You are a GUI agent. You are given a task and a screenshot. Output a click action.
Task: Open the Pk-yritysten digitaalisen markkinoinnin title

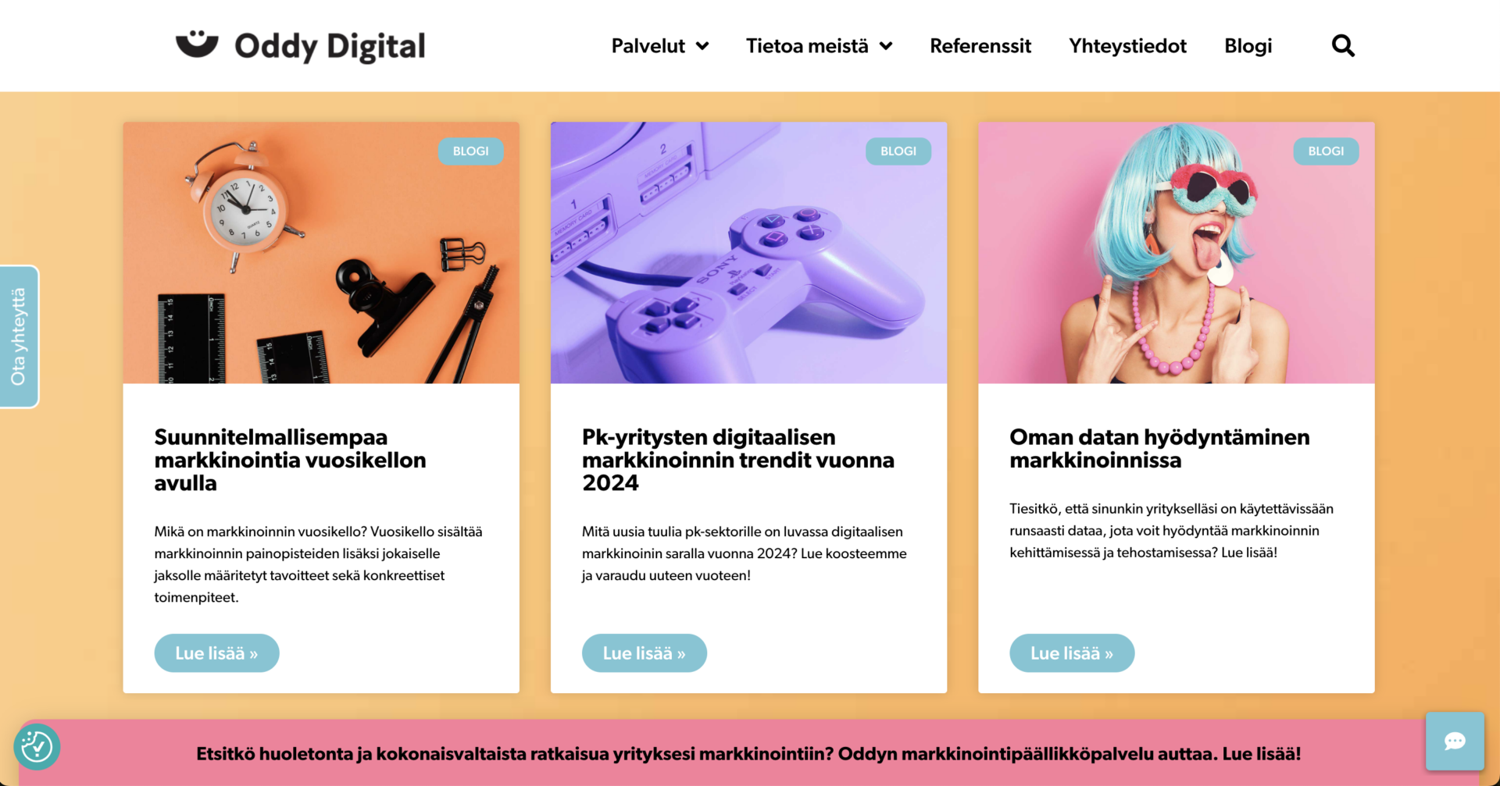pyautogui.click(x=738, y=460)
